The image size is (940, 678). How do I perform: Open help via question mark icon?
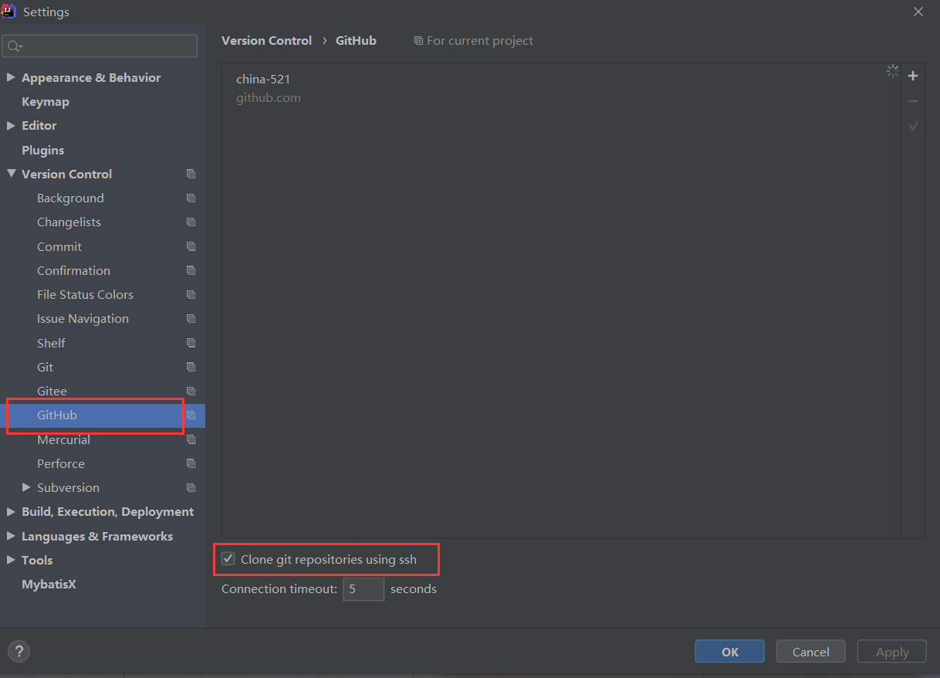click(19, 651)
